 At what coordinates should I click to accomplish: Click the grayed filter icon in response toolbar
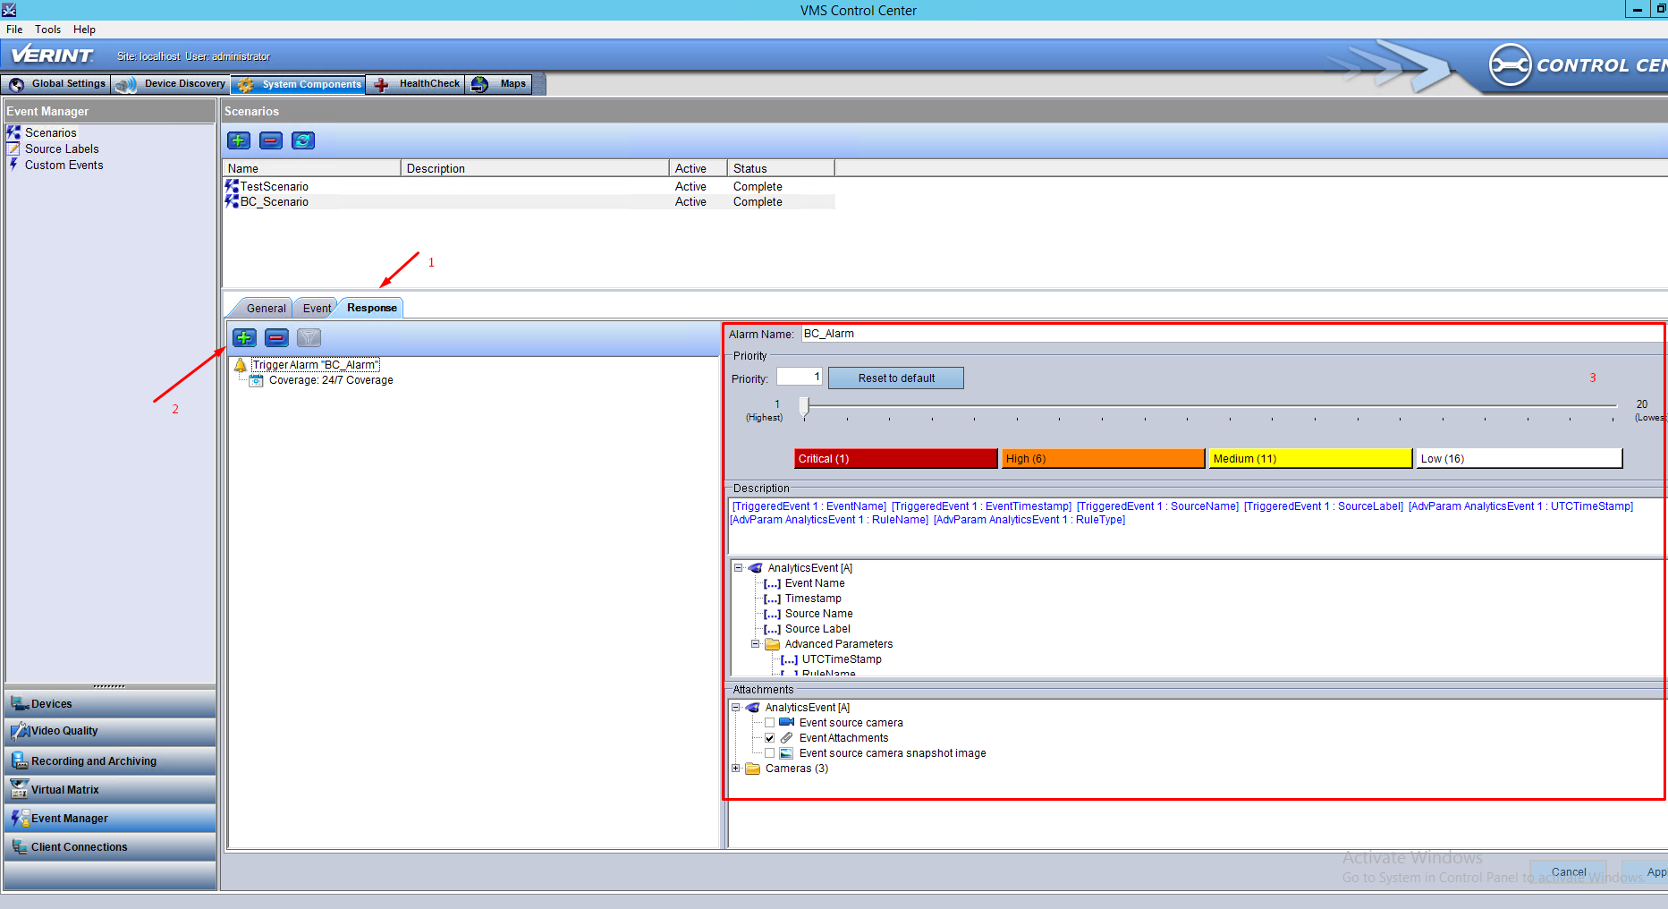(309, 337)
